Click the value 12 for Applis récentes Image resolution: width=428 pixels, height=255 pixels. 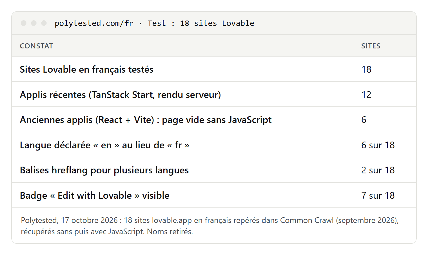(x=366, y=95)
